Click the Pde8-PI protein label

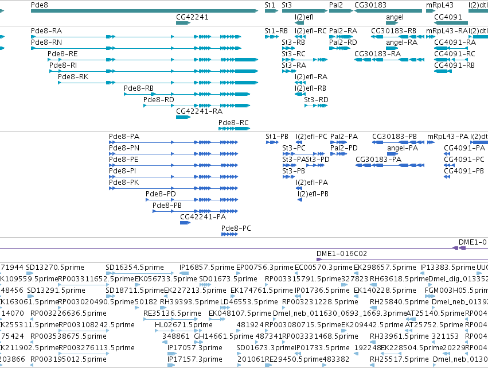pos(123,172)
